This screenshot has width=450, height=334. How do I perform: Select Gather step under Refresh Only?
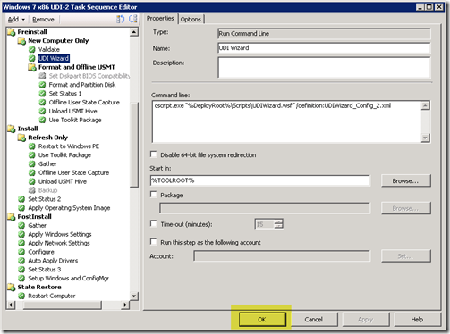point(47,164)
